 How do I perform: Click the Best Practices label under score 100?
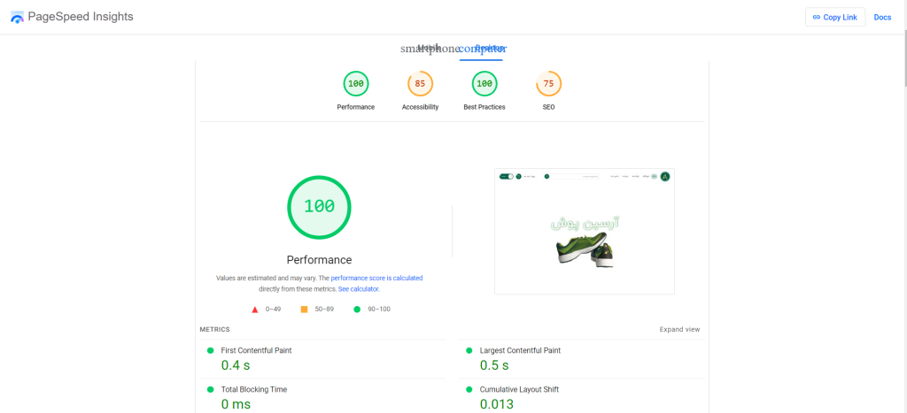pos(485,107)
